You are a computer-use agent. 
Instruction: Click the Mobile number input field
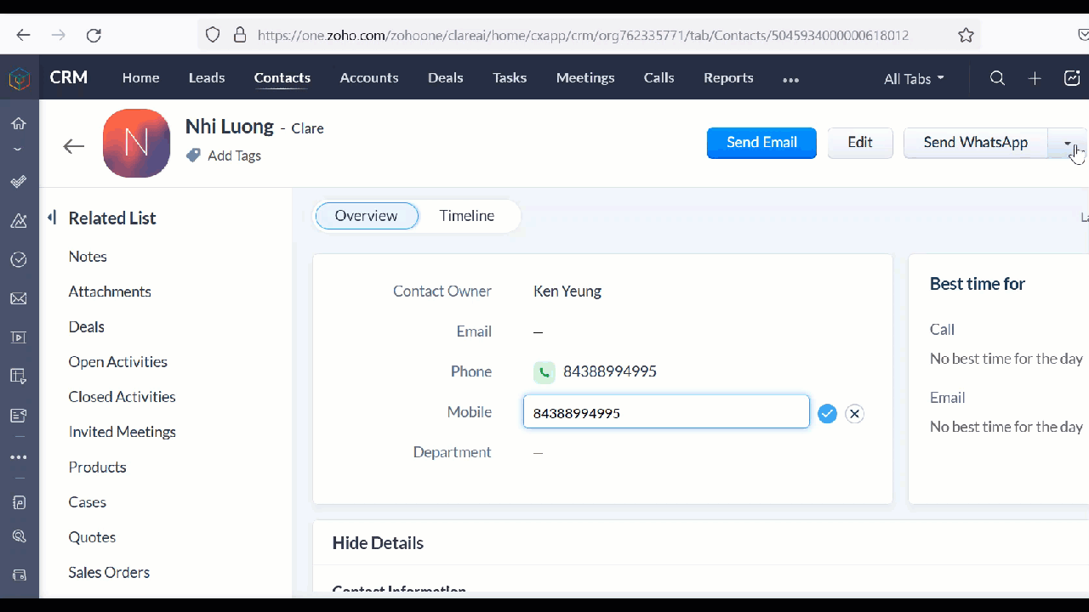tap(666, 411)
